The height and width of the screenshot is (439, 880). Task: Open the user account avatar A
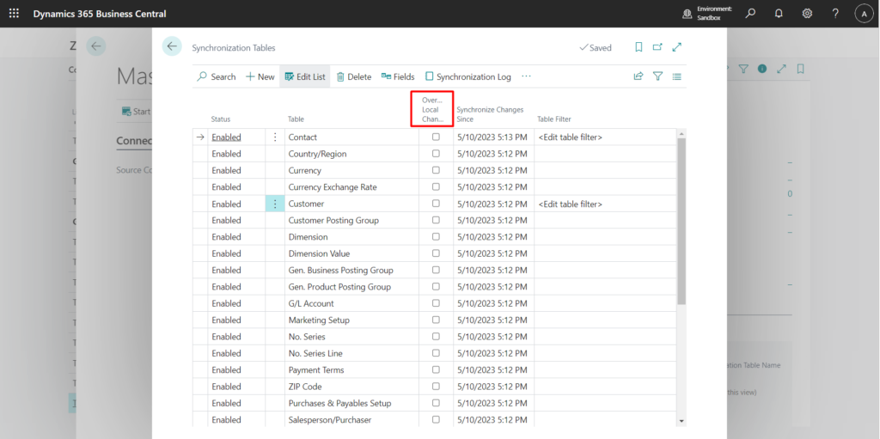click(864, 14)
